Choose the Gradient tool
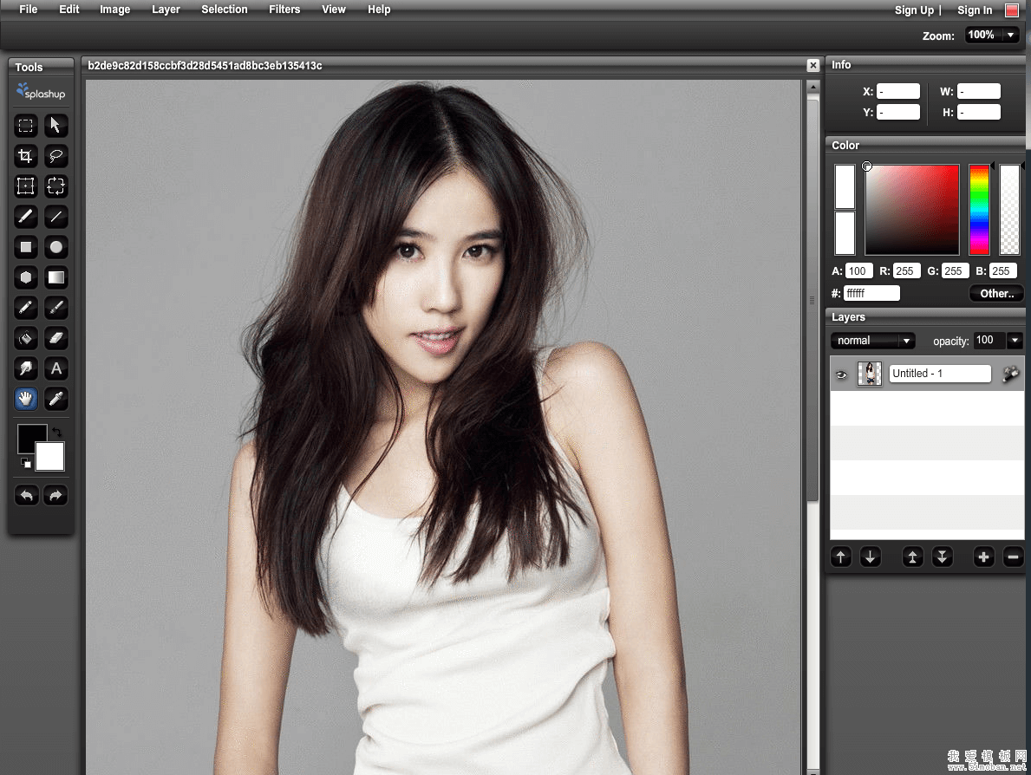The image size is (1031, 775). coord(56,277)
